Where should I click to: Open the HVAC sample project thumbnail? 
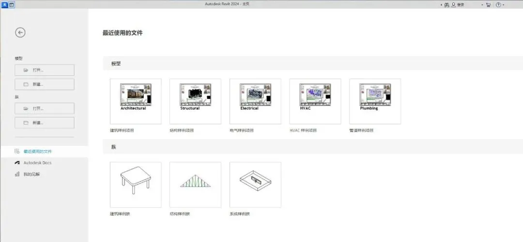click(315, 101)
